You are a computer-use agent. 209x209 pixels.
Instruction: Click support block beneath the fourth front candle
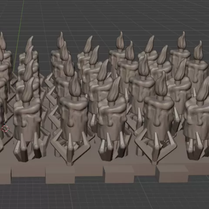click(x=172, y=173)
